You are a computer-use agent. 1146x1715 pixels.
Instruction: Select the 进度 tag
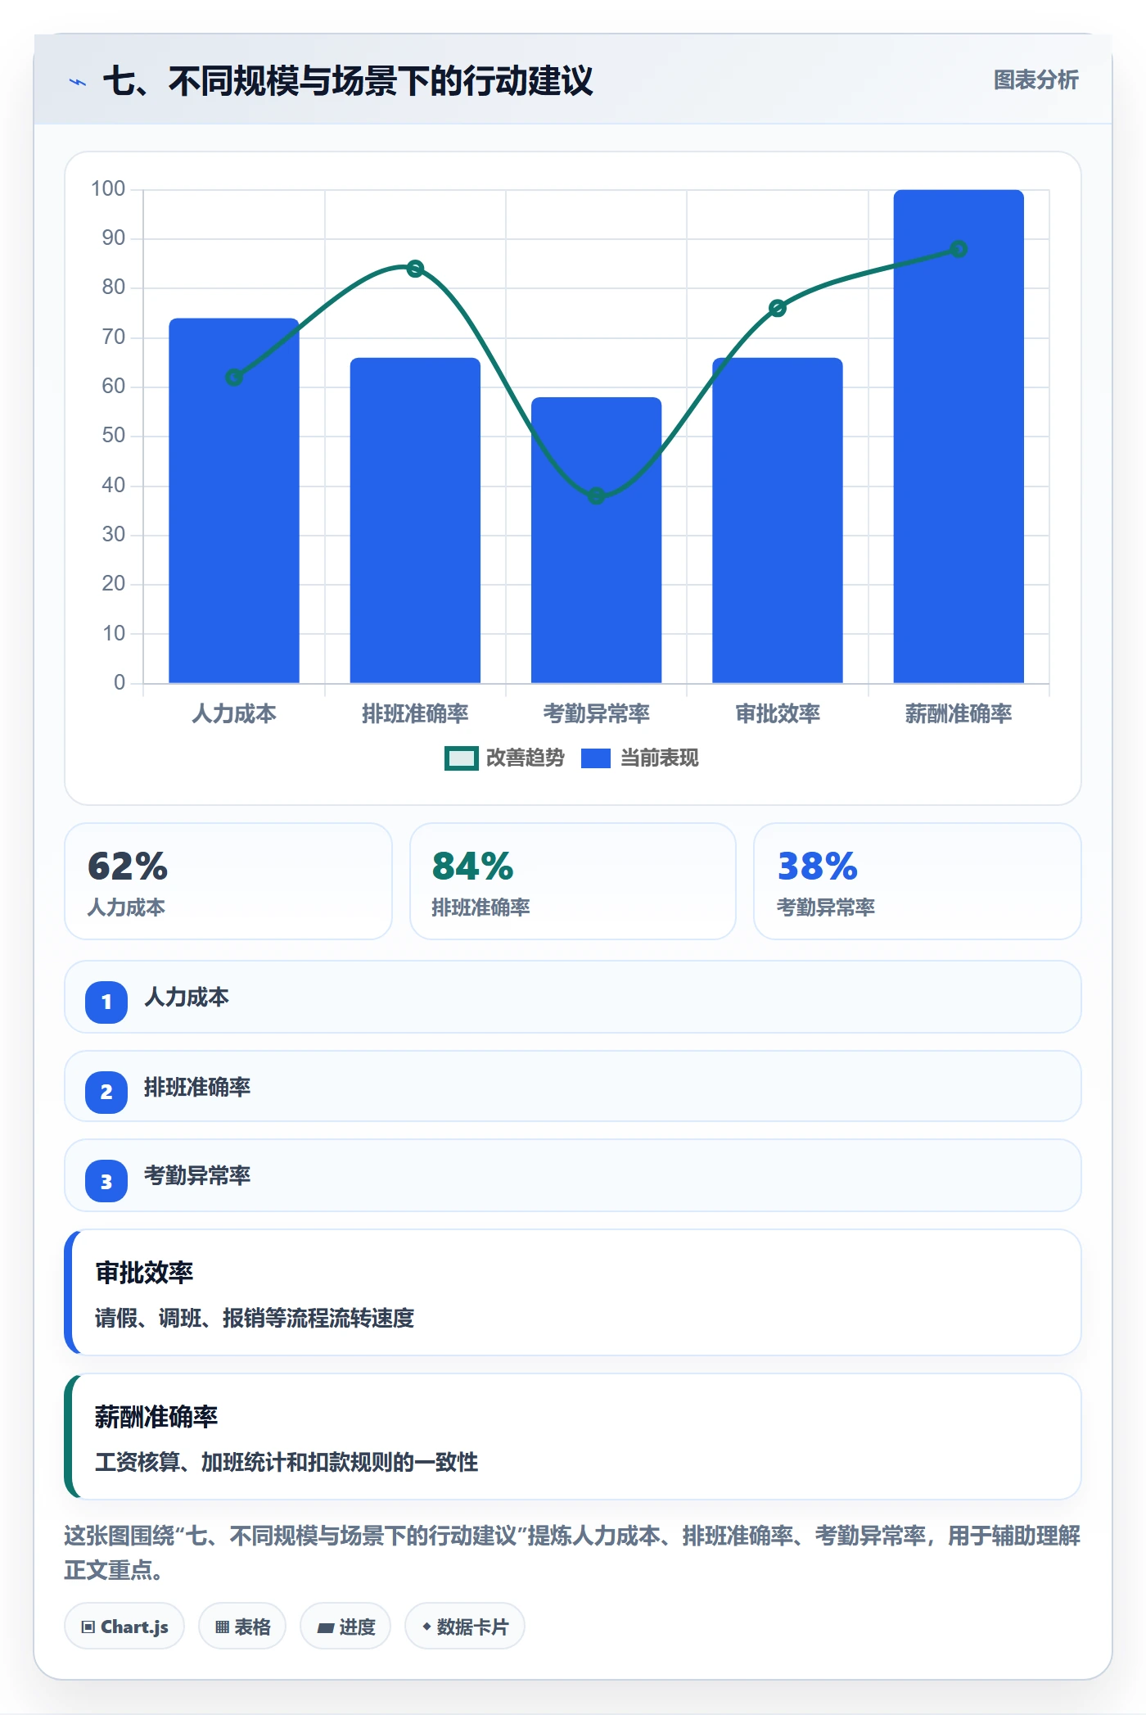click(345, 1627)
